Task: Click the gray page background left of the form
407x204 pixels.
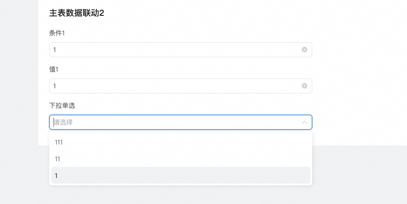Action: [19, 93]
